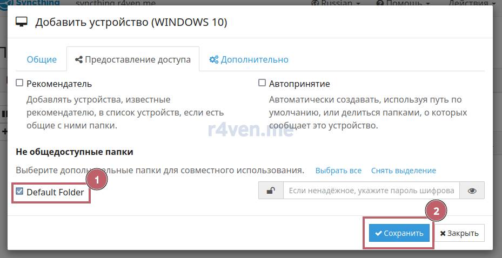The height and width of the screenshot is (258, 502).
Task: Uncheck the Default Folder checkbox
Action: coord(19,192)
